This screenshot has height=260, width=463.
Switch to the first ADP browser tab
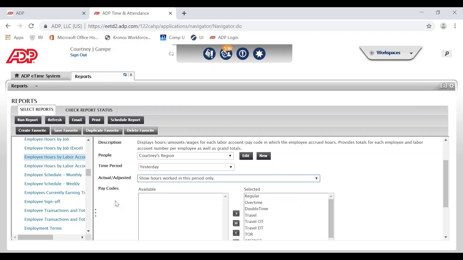point(46,13)
